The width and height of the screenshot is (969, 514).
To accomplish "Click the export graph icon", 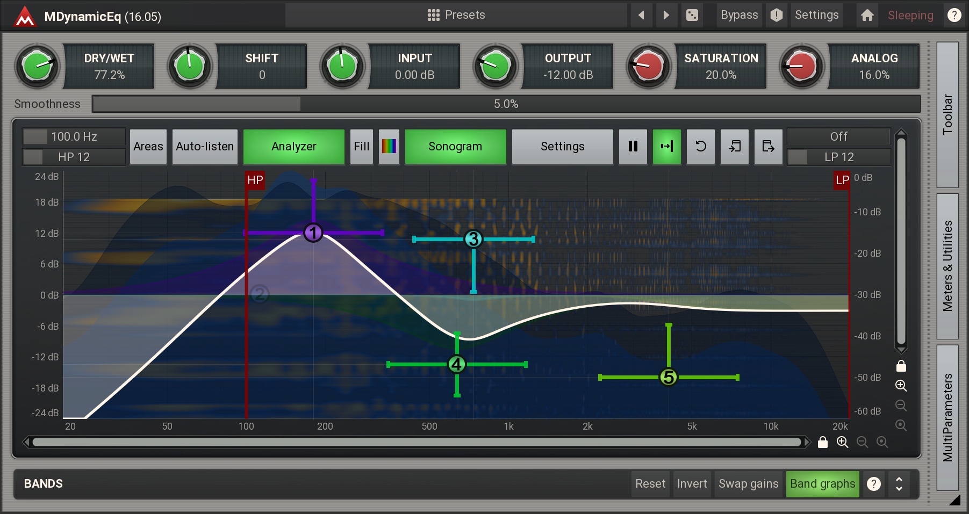I will point(769,146).
